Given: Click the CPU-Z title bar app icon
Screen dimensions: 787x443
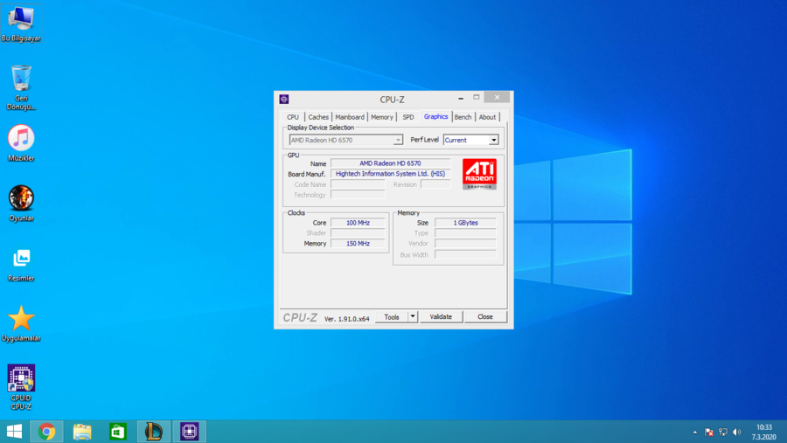Looking at the screenshot, I should click(x=284, y=100).
